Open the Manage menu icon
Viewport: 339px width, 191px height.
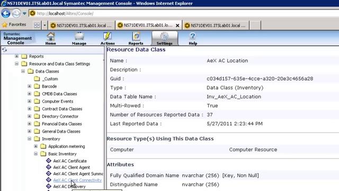(79, 39)
